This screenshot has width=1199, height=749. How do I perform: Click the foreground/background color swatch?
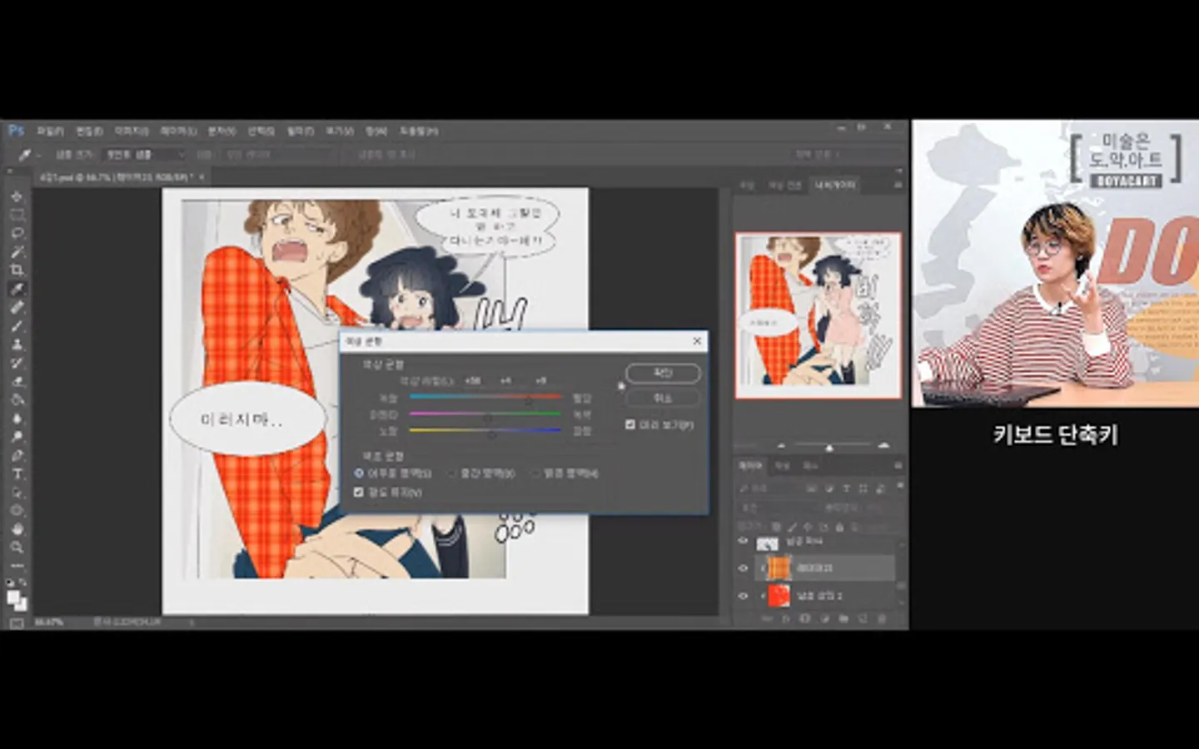click(x=17, y=599)
